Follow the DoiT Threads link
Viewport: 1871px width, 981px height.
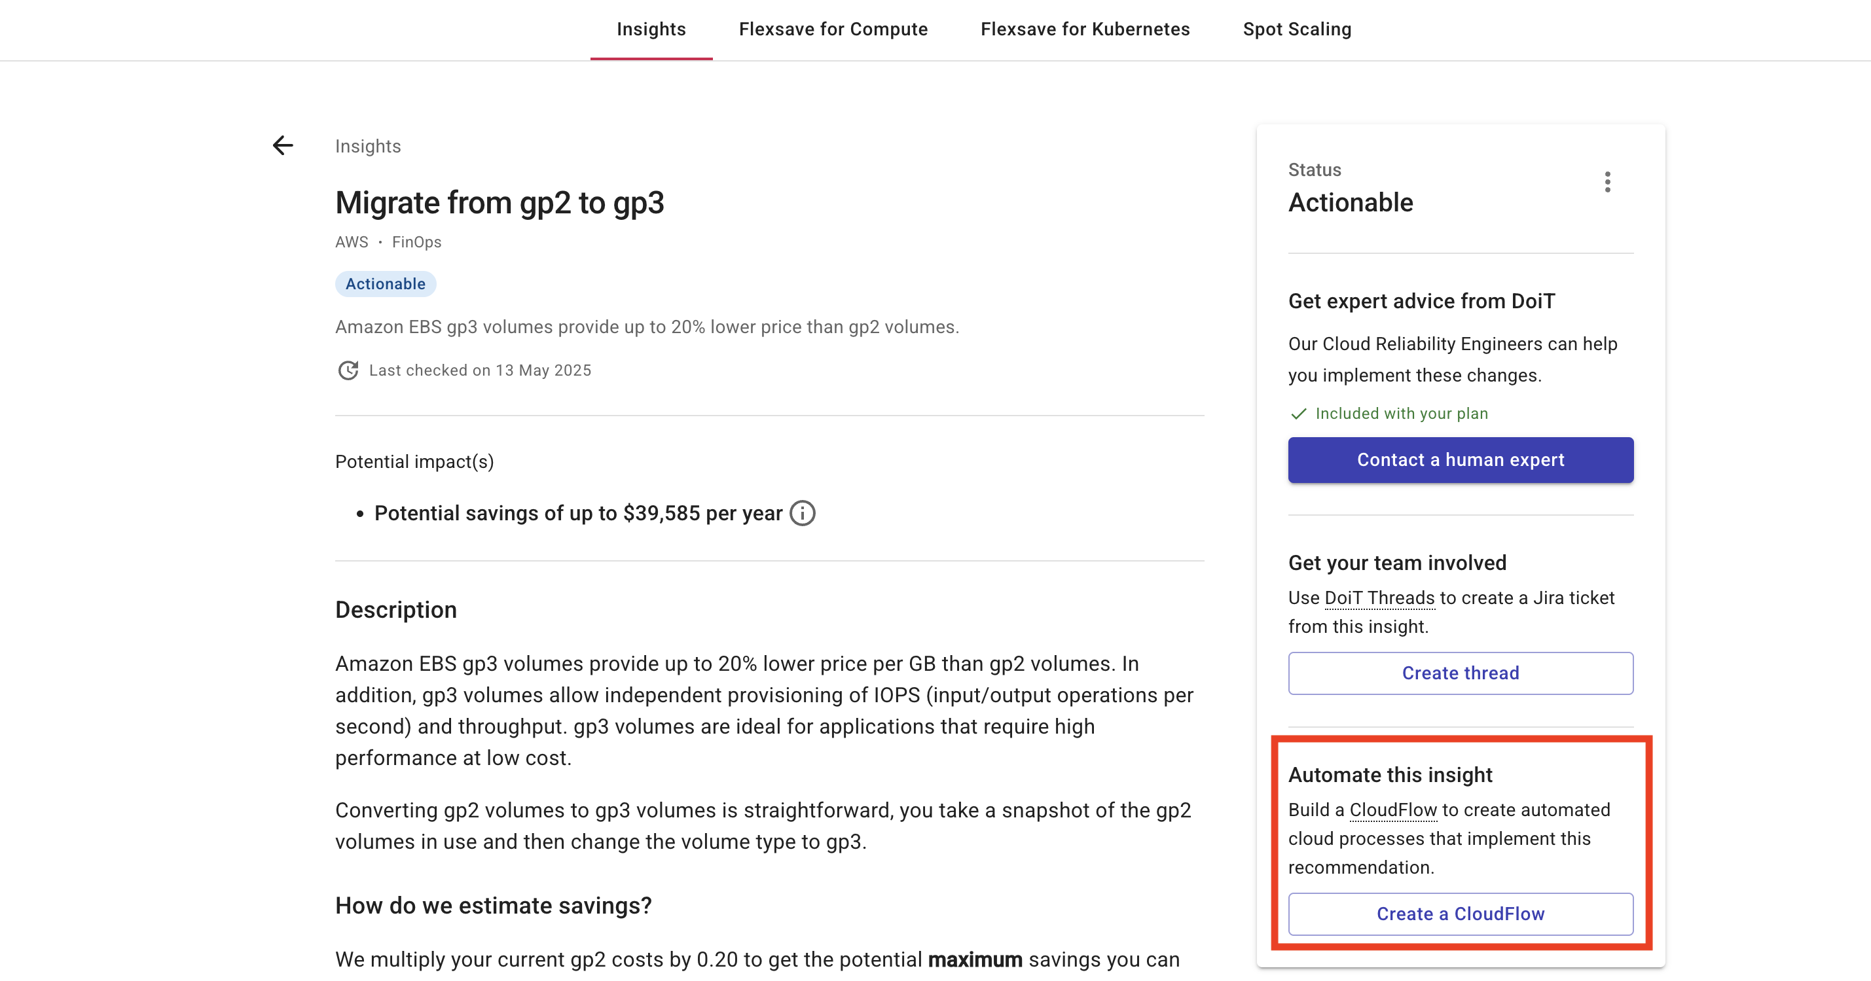pos(1379,598)
